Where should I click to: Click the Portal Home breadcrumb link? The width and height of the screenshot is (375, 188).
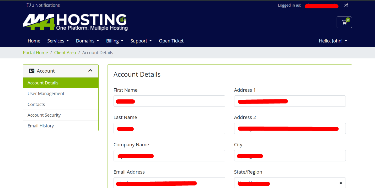point(35,53)
